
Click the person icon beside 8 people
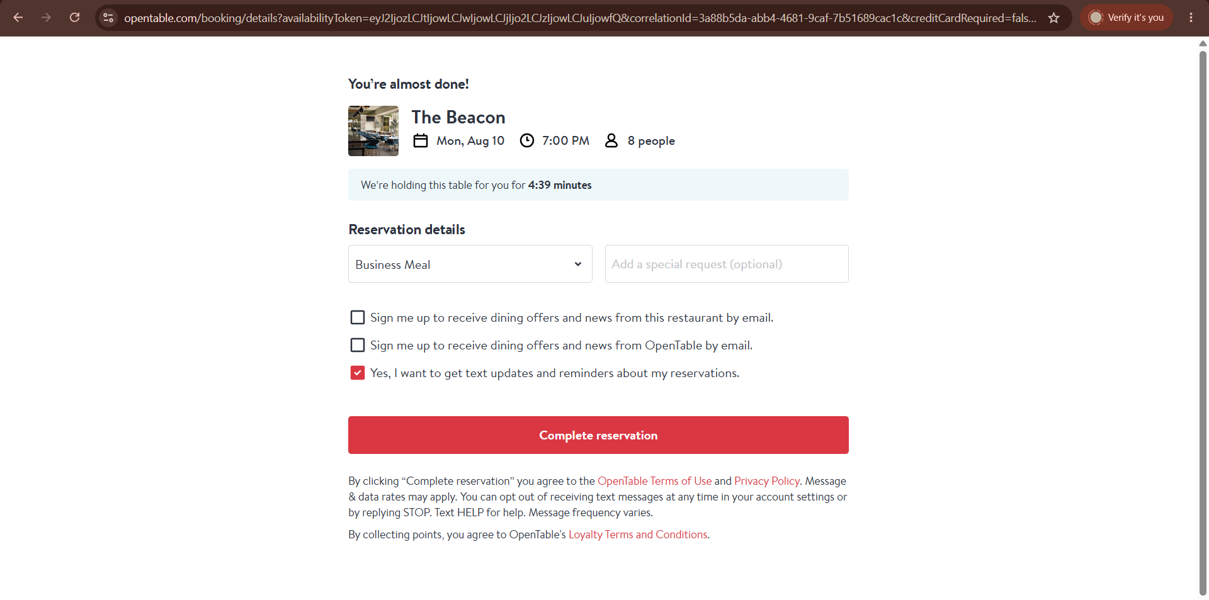611,140
